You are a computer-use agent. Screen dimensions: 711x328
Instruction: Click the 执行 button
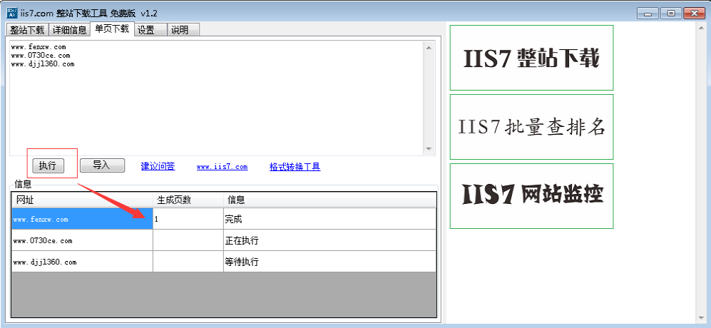coord(48,165)
